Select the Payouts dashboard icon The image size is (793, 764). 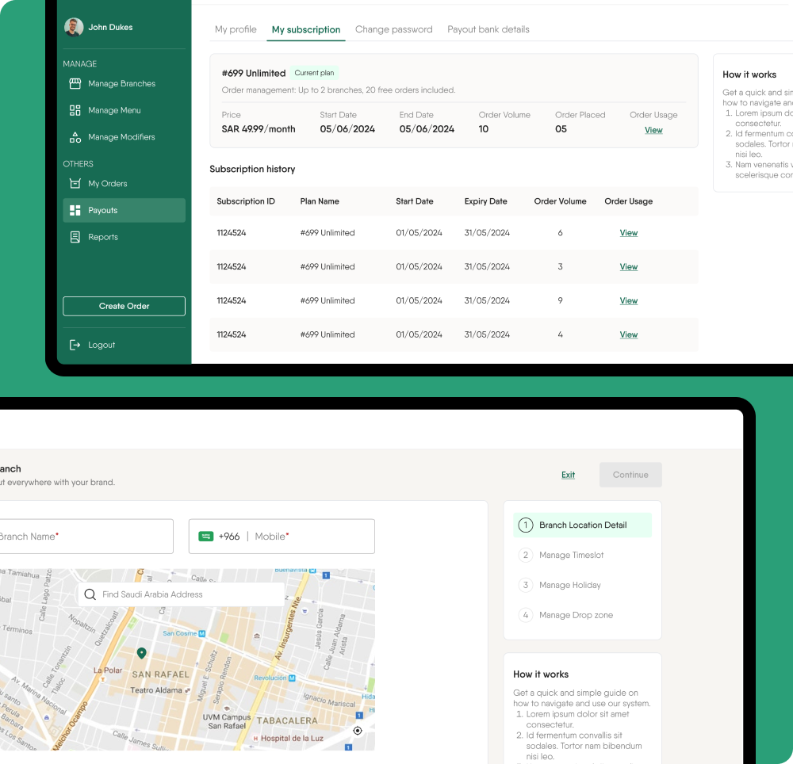[75, 210]
